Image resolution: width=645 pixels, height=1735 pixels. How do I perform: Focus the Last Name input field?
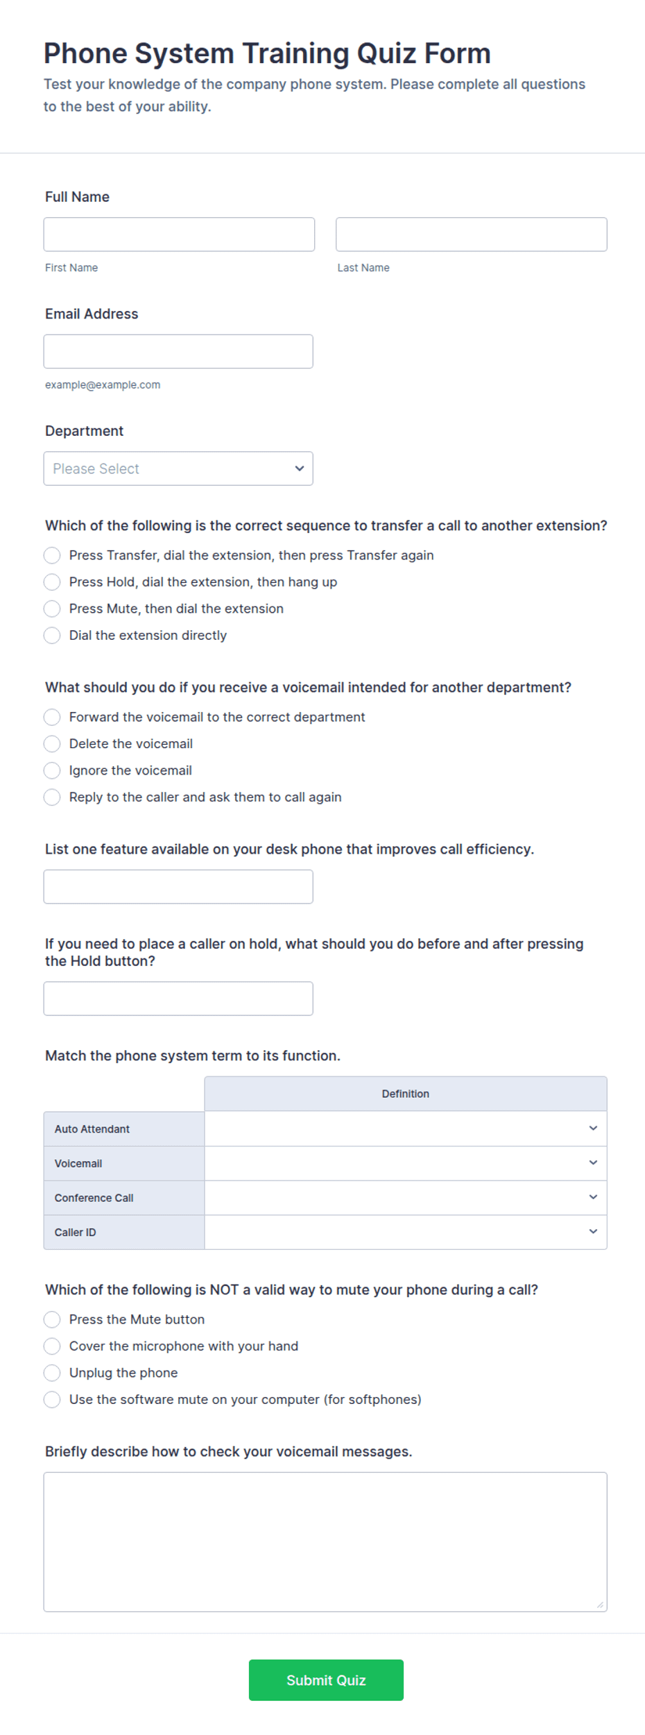pyautogui.click(x=472, y=235)
